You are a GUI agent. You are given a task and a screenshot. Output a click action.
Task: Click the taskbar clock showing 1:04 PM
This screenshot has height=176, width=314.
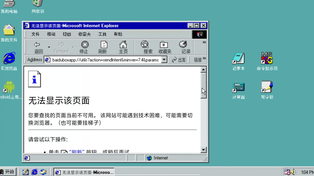coord(307,172)
